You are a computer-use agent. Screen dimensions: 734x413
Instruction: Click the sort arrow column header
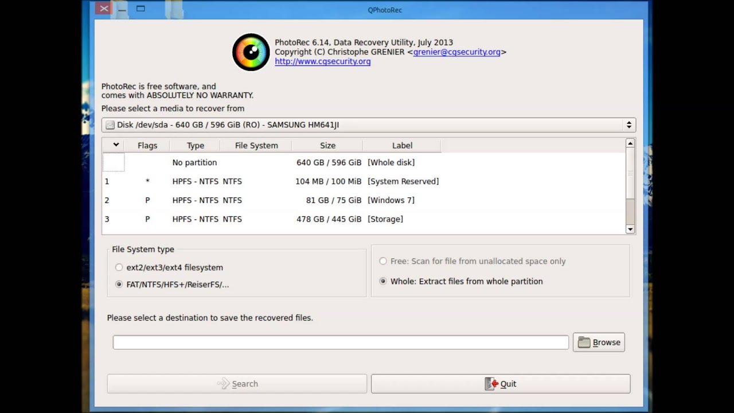[114, 145]
